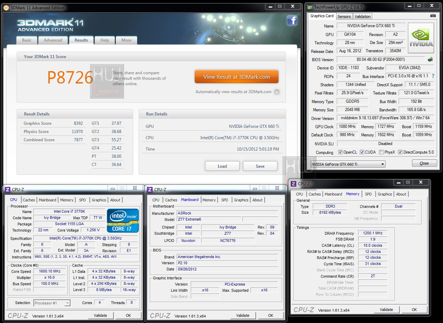Click the Close button in GPU-Z

[424, 163]
